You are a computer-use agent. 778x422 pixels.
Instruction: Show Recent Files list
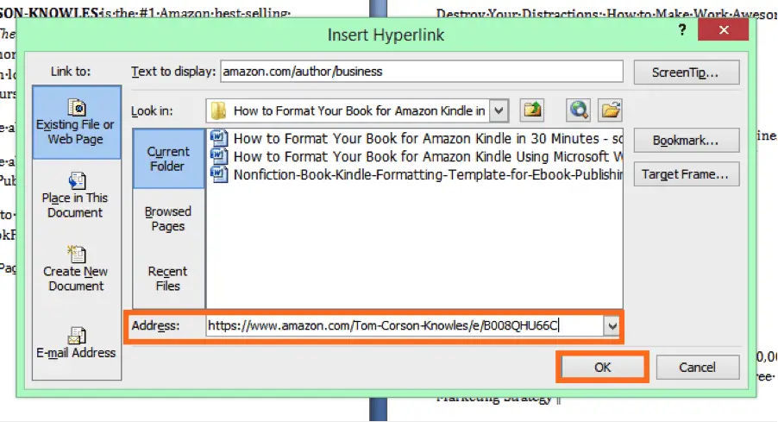(168, 279)
